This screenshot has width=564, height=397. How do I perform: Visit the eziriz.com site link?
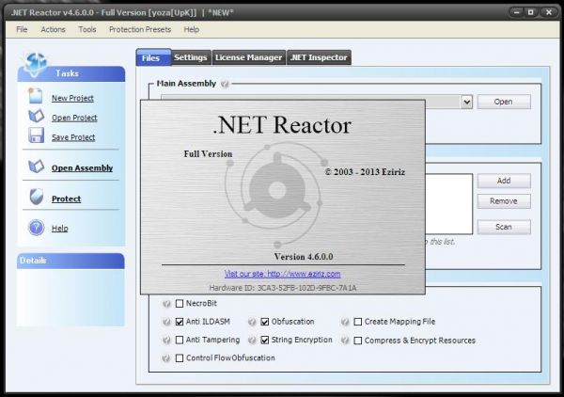pos(282,274)
